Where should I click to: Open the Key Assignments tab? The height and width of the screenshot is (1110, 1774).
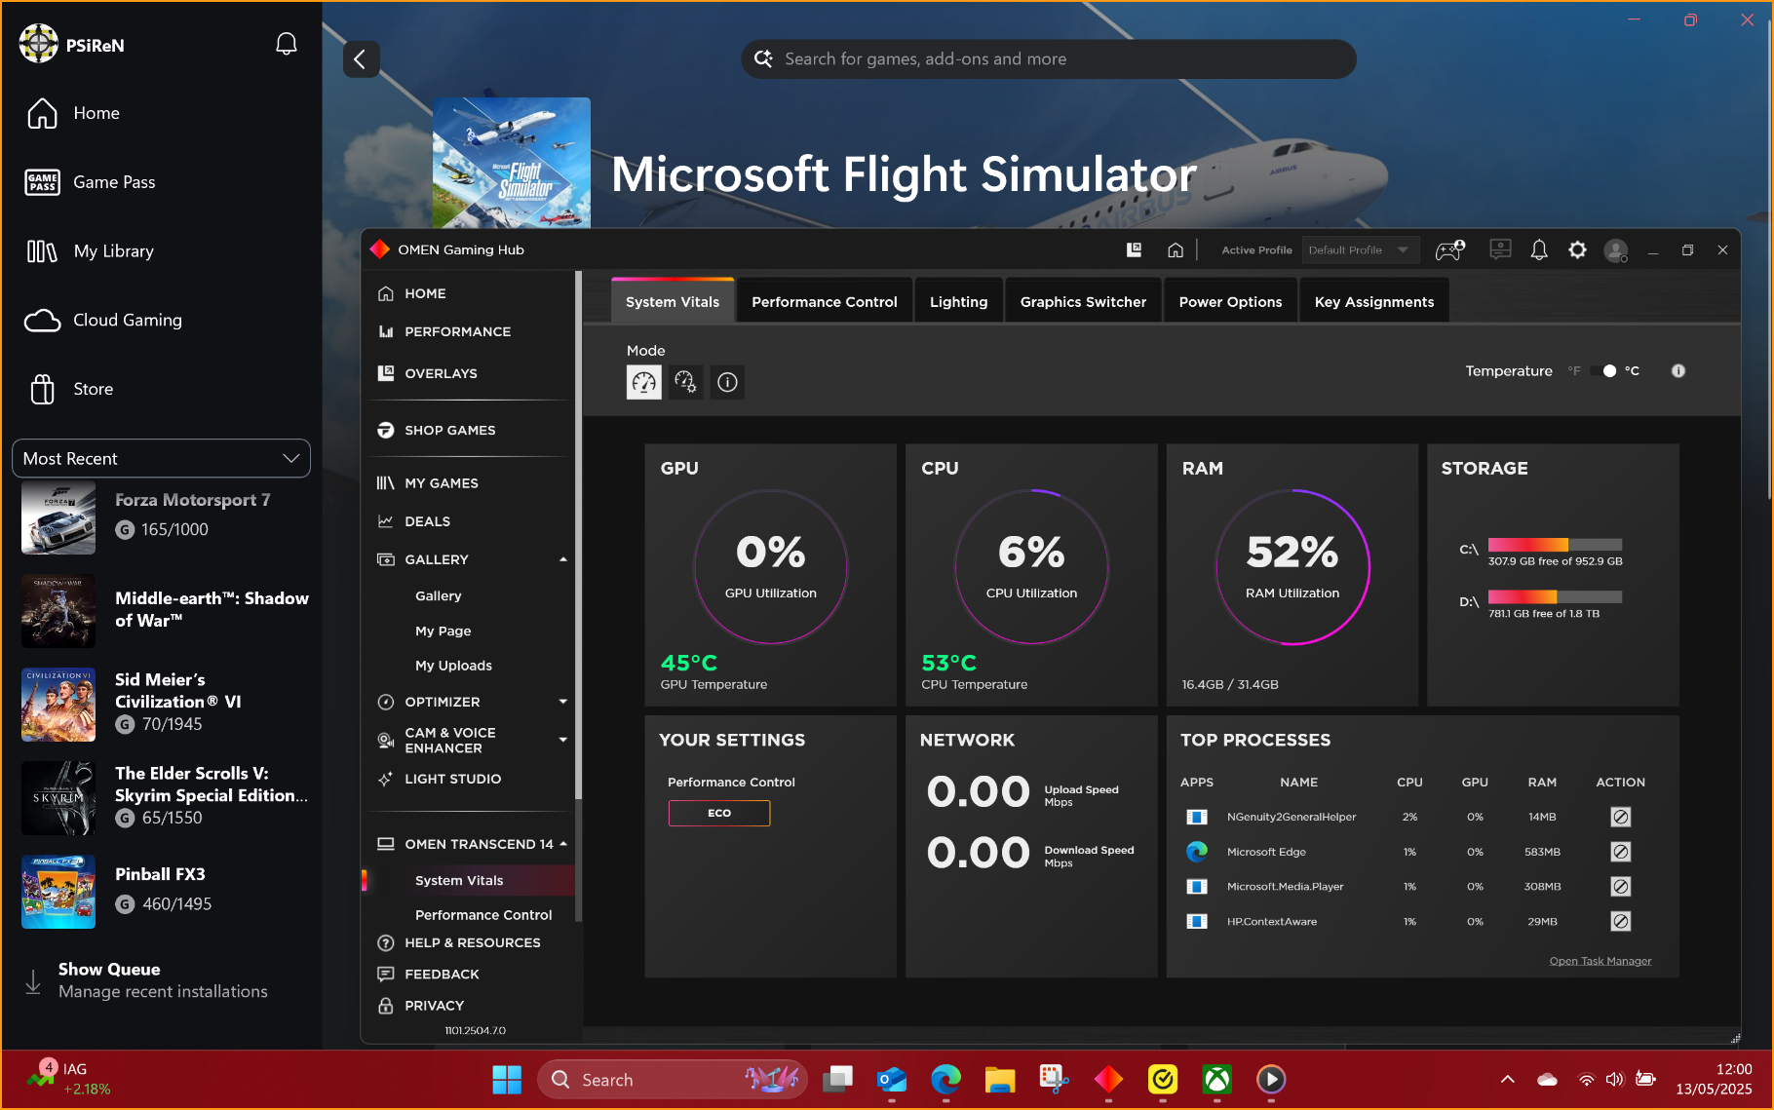tap(1374, 302)
